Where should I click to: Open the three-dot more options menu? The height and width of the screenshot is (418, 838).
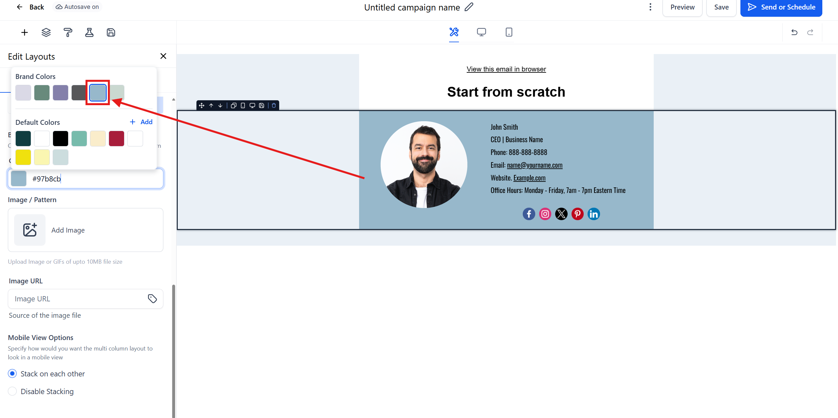pyautogui.click(x=650, y=7)
